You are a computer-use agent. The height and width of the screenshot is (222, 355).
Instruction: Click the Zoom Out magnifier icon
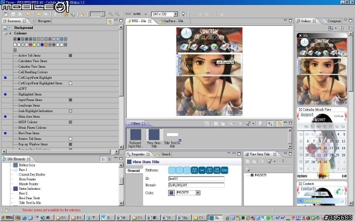pos(117,14)
